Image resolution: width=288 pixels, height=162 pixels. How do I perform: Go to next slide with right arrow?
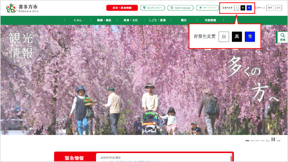click(x=278, y=140)
